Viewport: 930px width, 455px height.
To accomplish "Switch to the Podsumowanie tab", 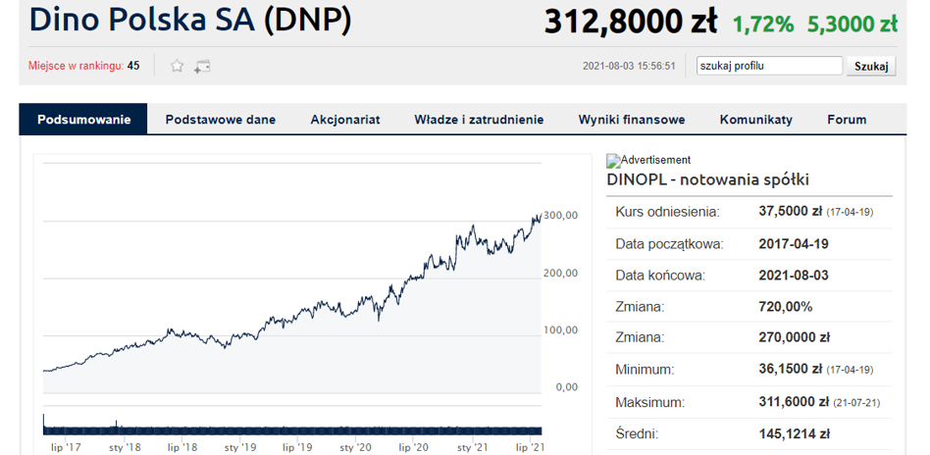I will (x=83, y=120).
